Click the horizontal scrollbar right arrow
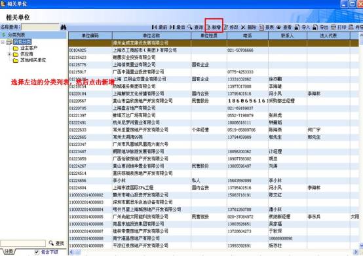This screenshot has height=256, width=363. click(x=356, y=252)
